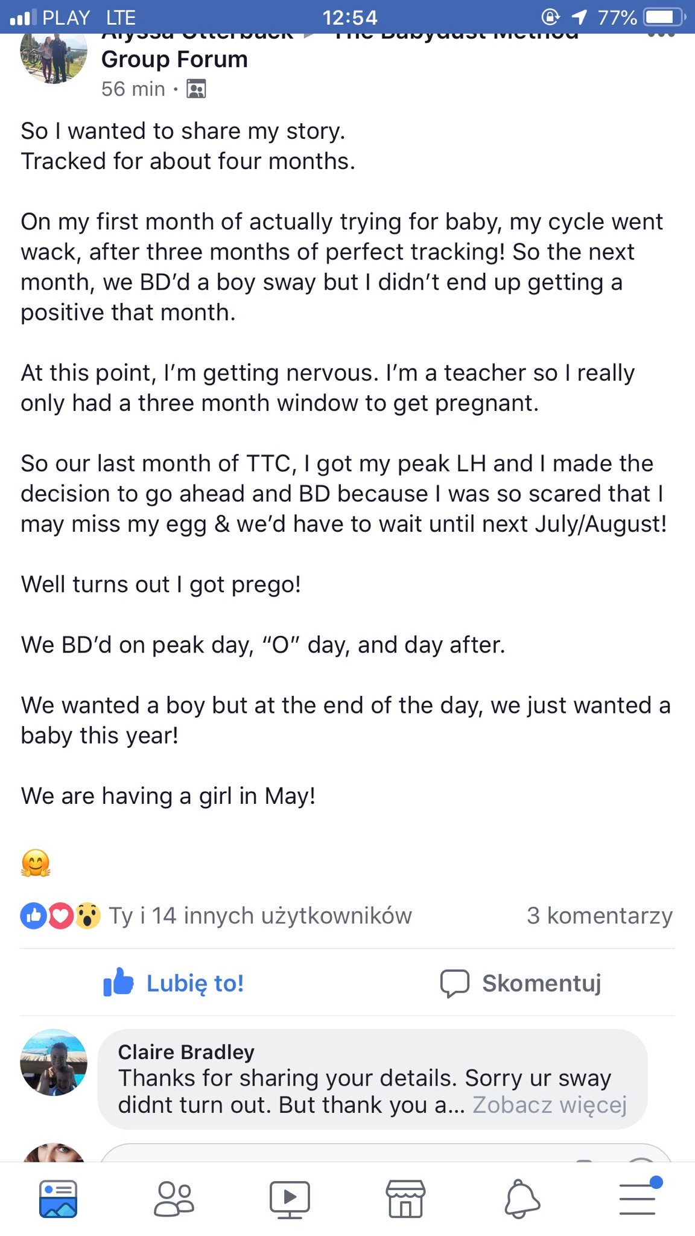Tap the heart love reaction icon
695x1236 pixels.
[x=60, y=916]
